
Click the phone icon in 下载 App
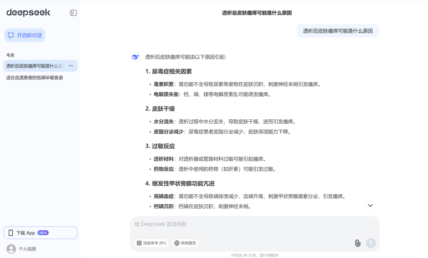click(x=11, y=233)
